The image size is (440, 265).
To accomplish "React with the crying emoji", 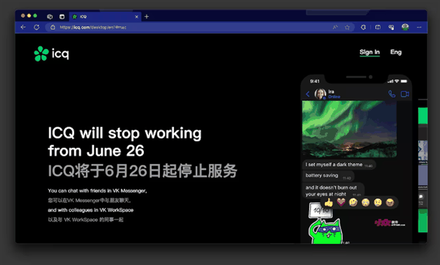I will (x=365, y=202).
